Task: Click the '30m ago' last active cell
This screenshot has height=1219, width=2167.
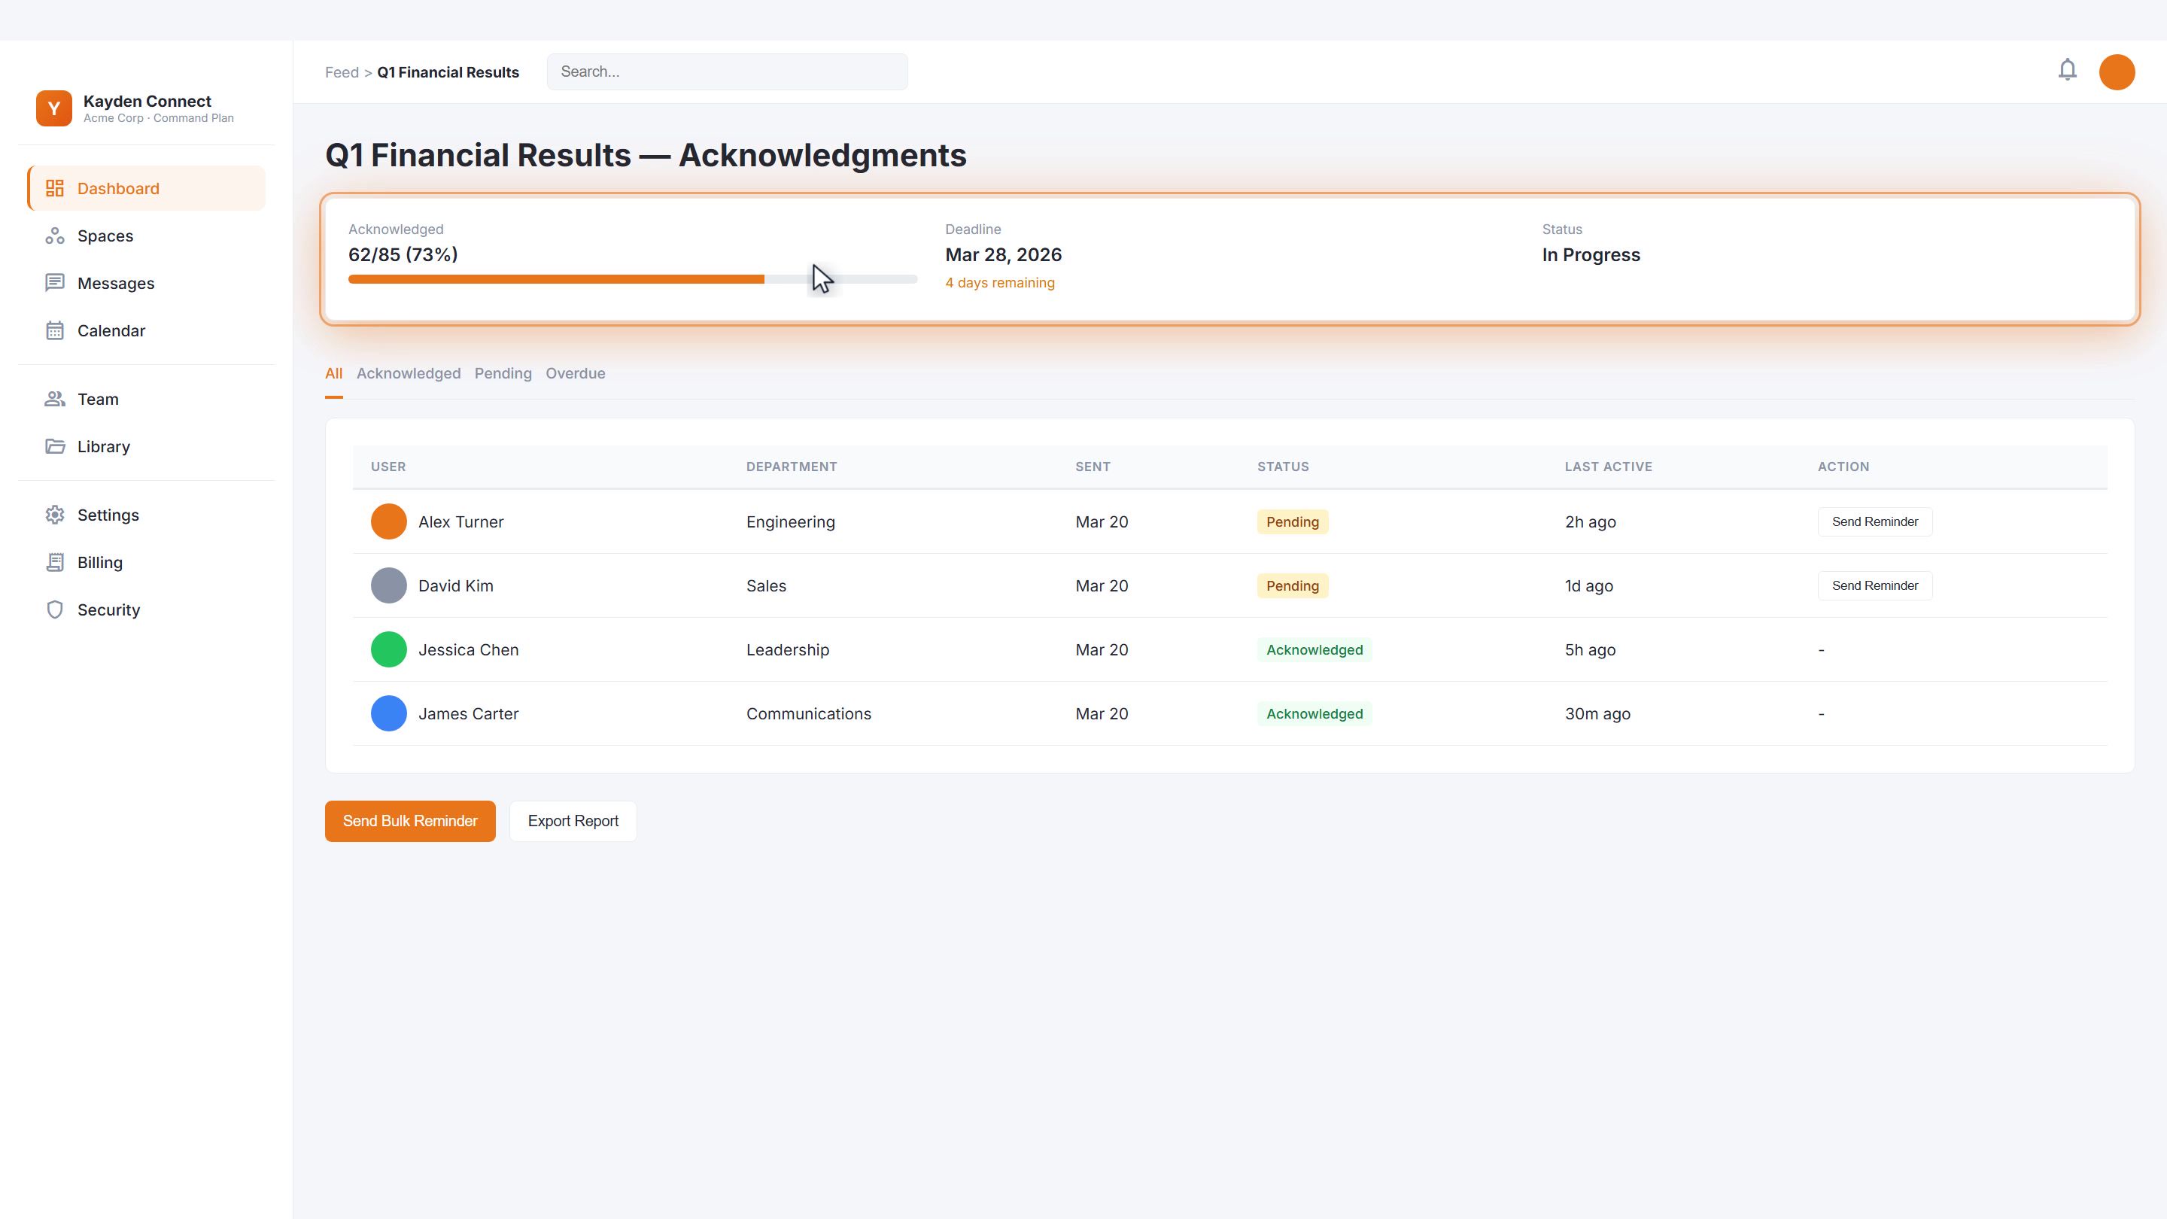Action: 1597,713
